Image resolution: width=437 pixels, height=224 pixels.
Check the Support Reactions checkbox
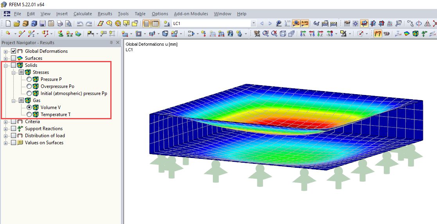pyautogui.click(x=13, y=129)
